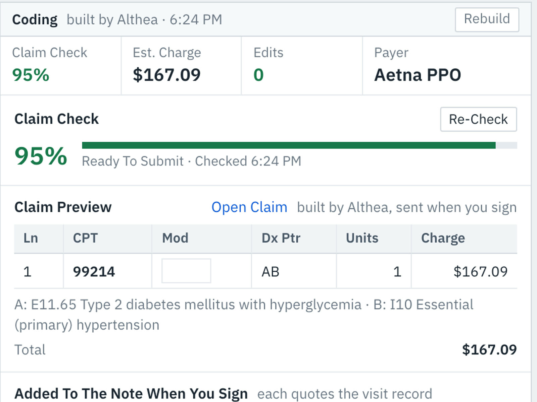Viewport: 537px width, 402px height.
Task: Click the large 95% Claim Check score
Action: pyautogui.click(x=41, y=156)
